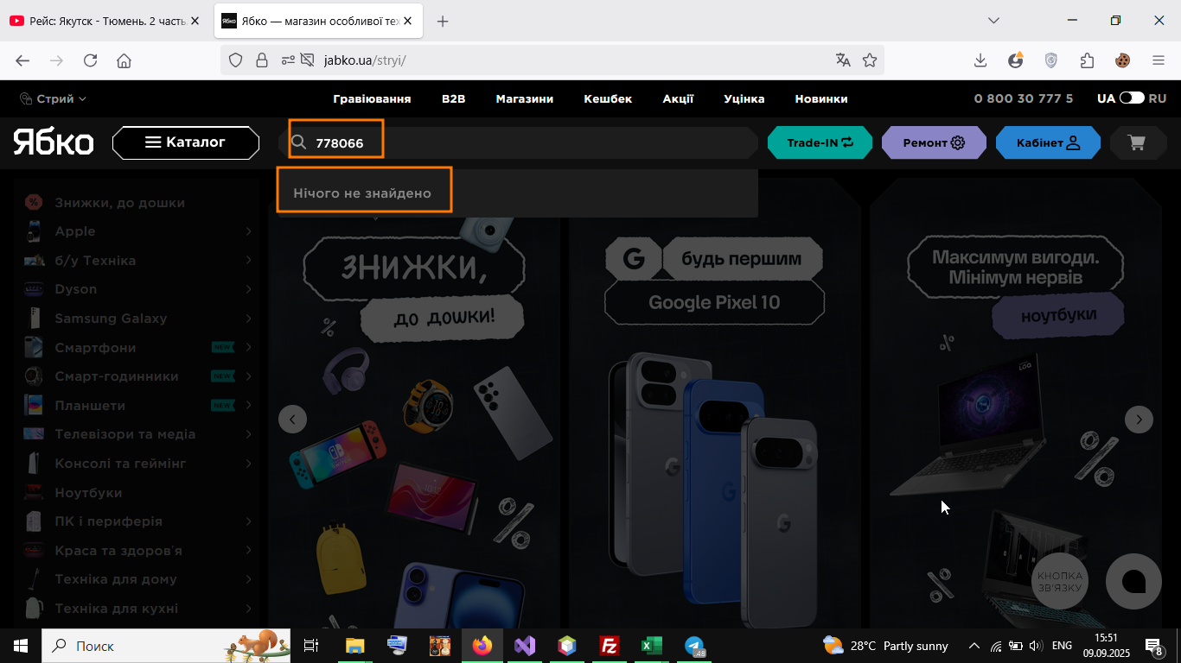The width and height of the screenshot is (1181, 663).
Task: Open the Знижки, до дошки category
Action: click(x=119, y=203)
